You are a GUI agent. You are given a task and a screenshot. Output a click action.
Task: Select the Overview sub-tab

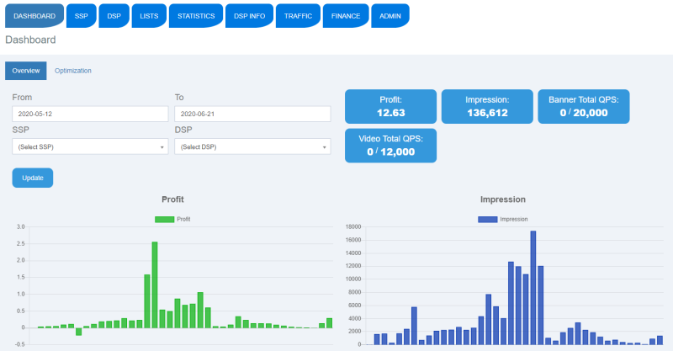click(26, 71)
